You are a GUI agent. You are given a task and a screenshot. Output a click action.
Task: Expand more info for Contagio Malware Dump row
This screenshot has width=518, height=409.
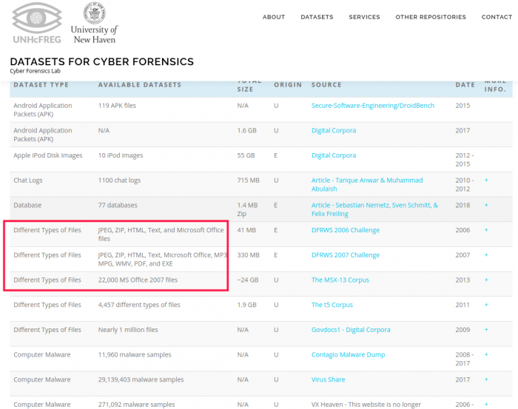tap(486, 354)
